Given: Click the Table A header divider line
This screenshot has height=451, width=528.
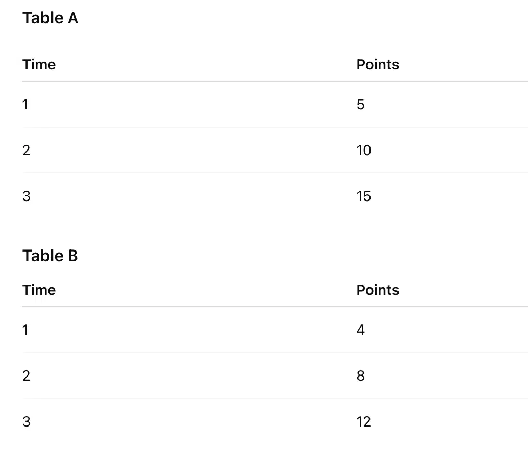Looking at the screenshot, I should (275, 81).
